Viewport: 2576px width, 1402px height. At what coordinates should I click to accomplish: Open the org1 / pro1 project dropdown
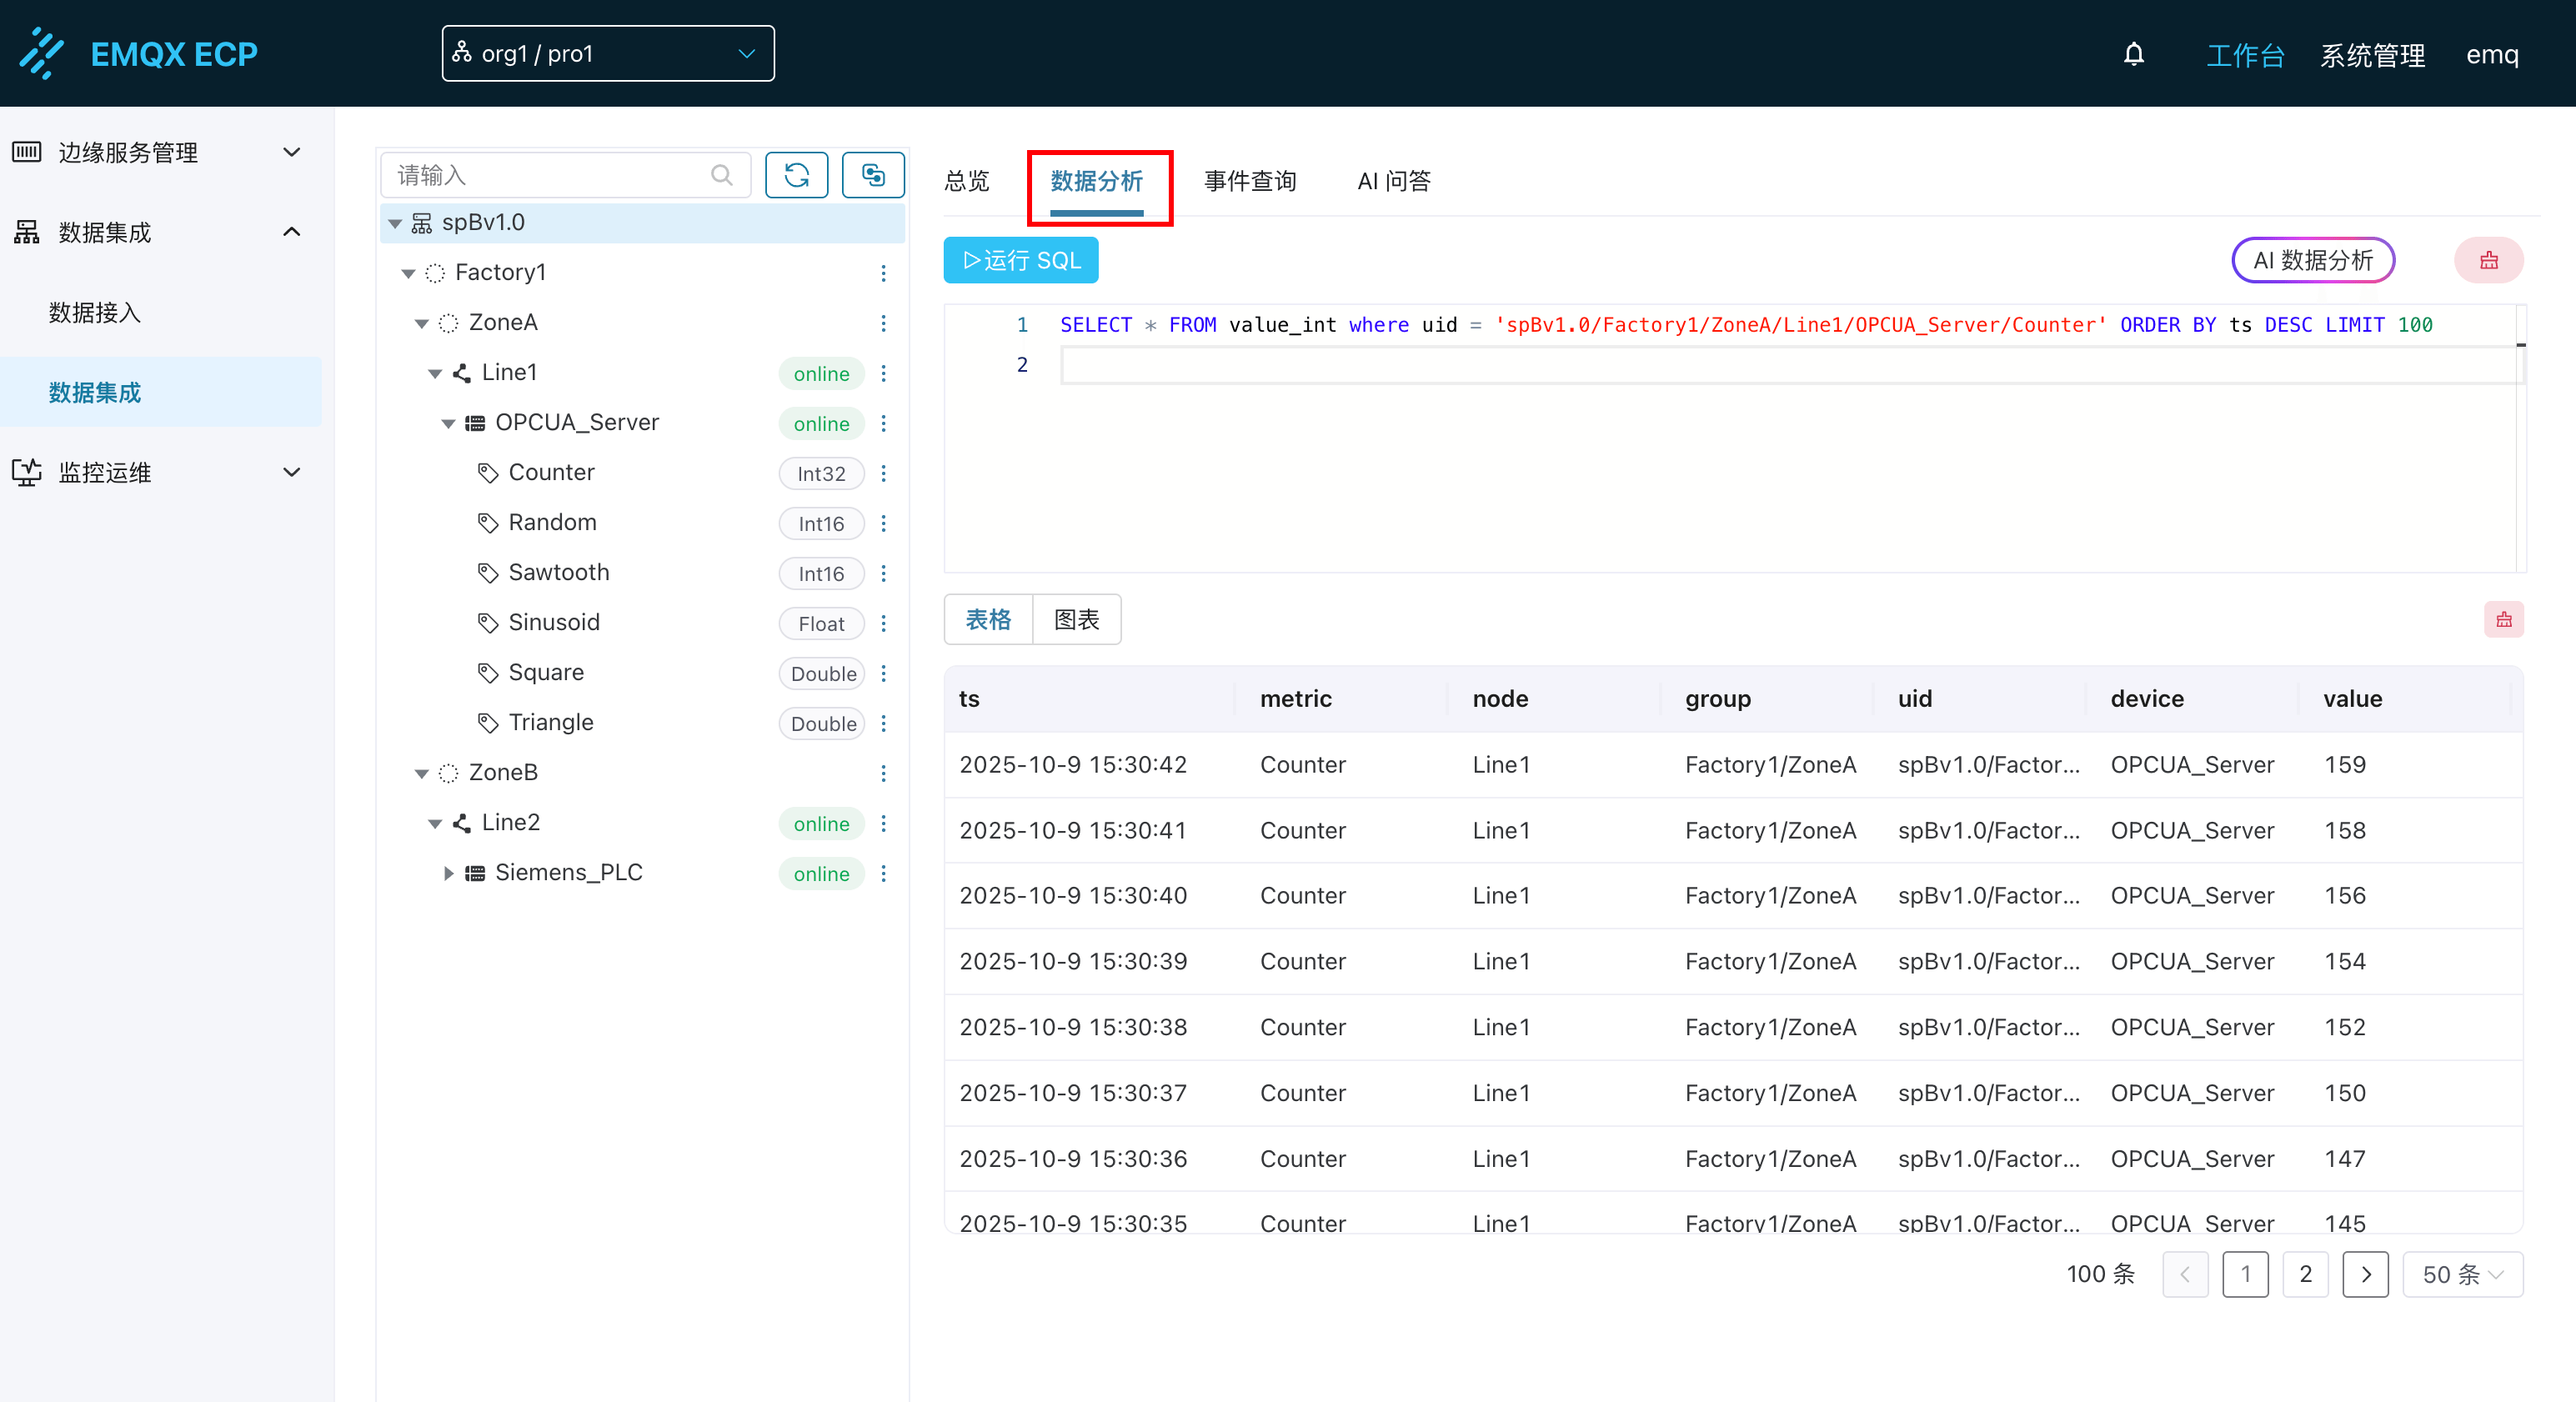pyautogui.click(x=607, y=54)
